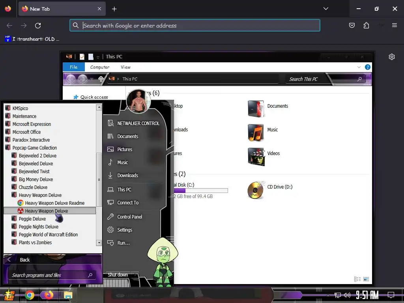Open the Firefox hamburger menu
404x303 pixels.
395,25
